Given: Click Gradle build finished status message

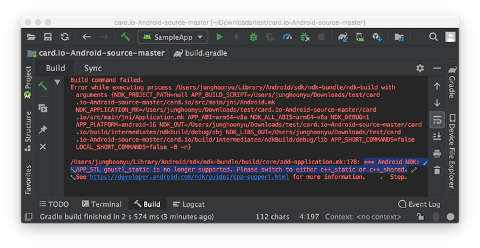Looking at the screenshot, I should pos(127,217).
